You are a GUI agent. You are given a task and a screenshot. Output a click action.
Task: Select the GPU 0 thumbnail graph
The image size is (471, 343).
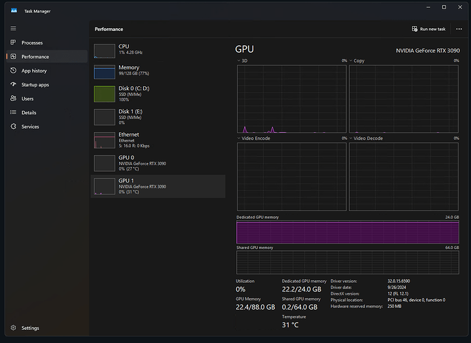click(104, 163)
